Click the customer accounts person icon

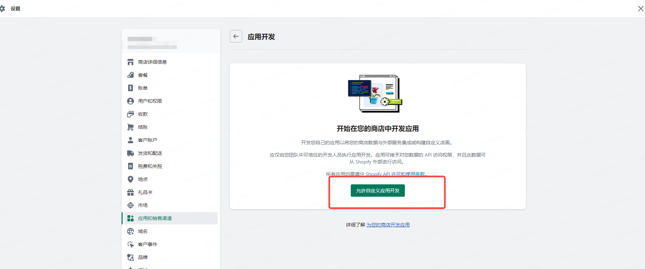point(131,140)
